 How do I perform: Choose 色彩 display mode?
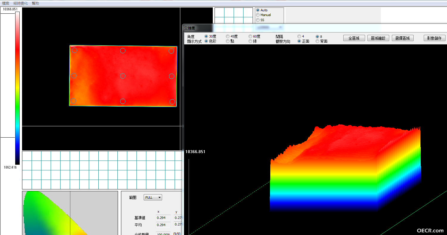click(206, 41)
